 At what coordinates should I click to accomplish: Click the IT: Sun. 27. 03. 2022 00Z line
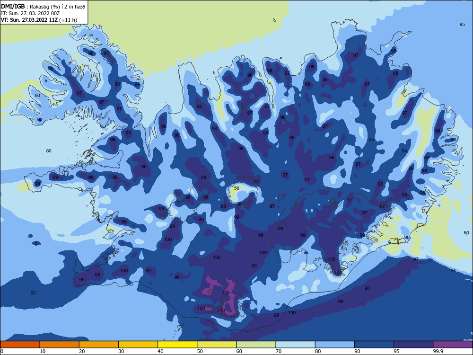pos(30,13)
